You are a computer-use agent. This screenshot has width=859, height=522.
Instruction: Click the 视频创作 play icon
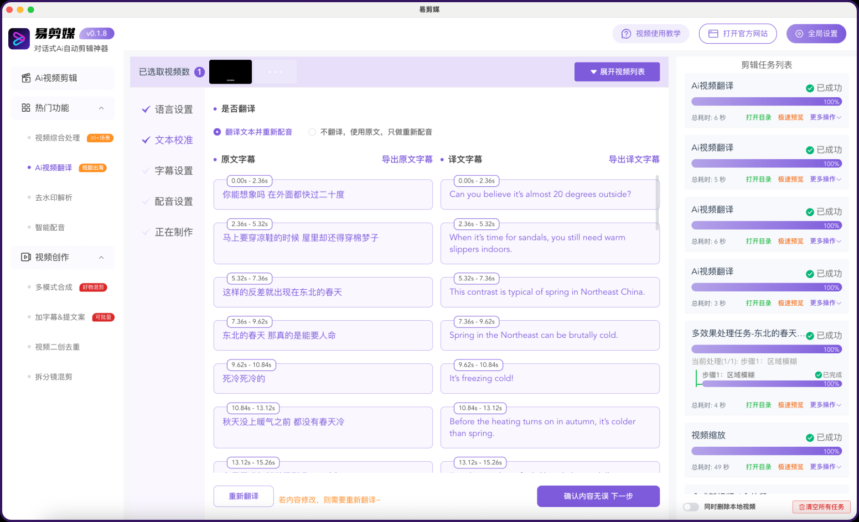pos(25,257)
